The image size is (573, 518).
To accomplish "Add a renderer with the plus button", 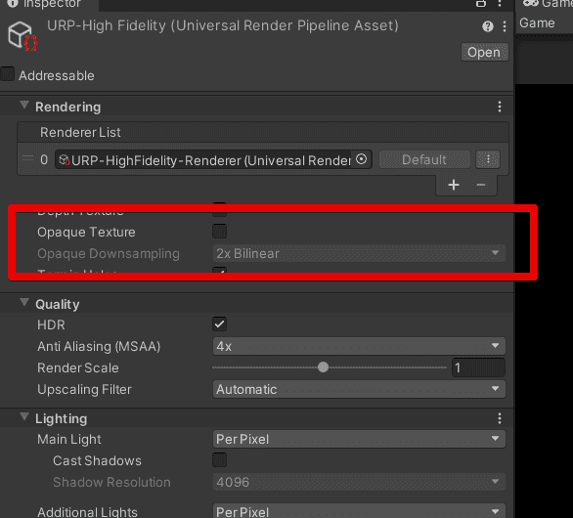I will (x=454, y=185).
